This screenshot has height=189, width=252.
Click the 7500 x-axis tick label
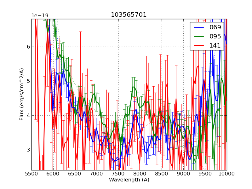tap(118, 174)
